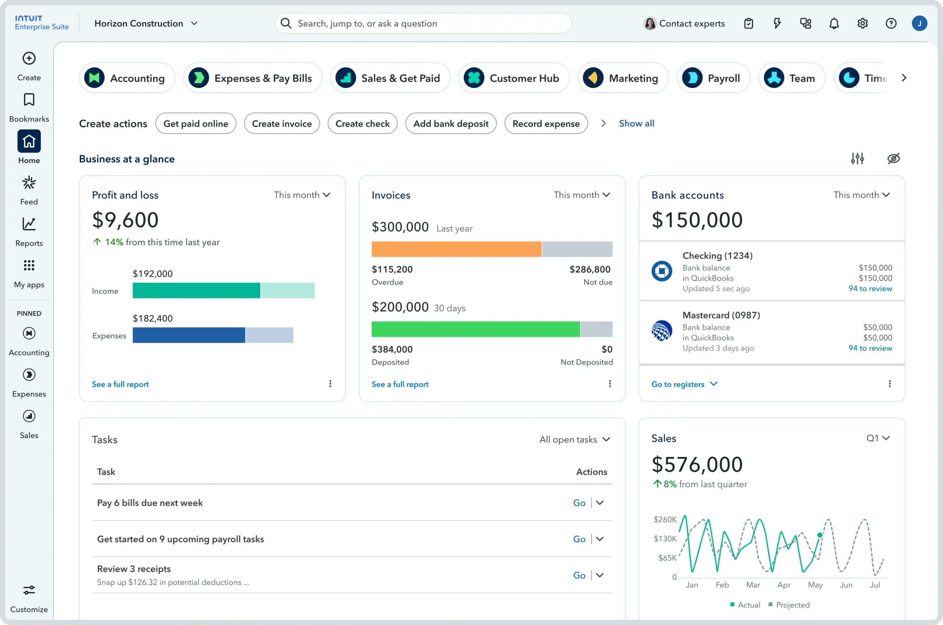Expand Horizon Construction company switcher

[146, 24]
